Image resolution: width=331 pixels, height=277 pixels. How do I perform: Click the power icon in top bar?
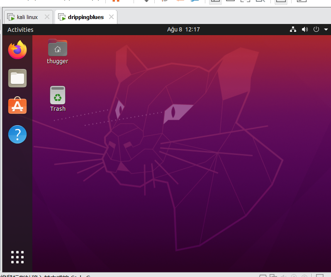316,29
